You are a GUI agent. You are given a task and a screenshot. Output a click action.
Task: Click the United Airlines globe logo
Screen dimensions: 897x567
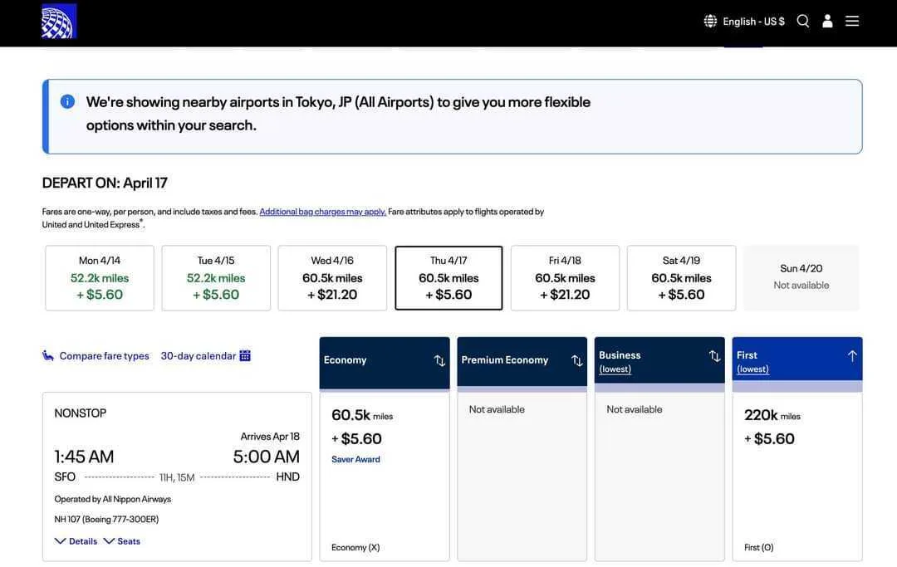coord(59,21)
